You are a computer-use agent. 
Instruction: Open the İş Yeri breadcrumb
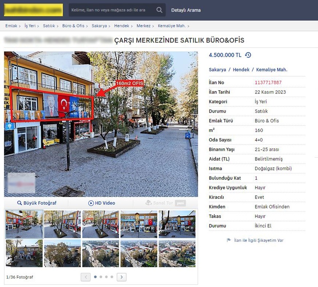(x=30, y=26)
